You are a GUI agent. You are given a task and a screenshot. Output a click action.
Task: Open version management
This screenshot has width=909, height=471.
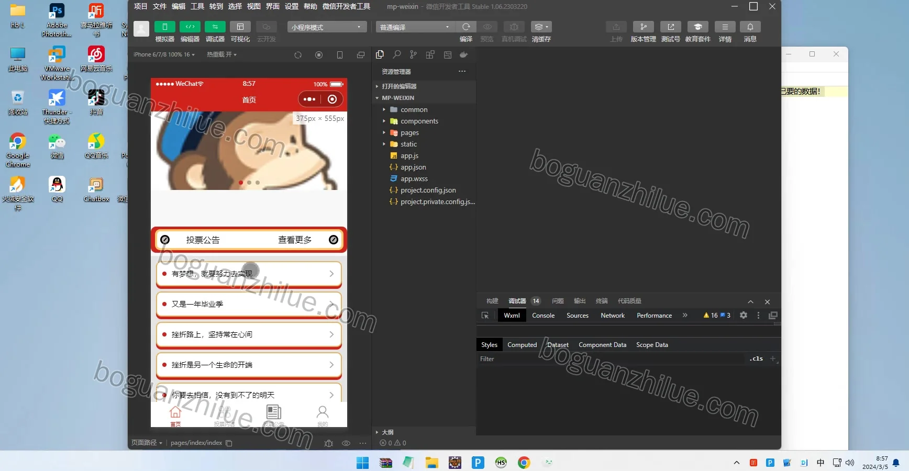pyautogui.click(x=643, y=27)
